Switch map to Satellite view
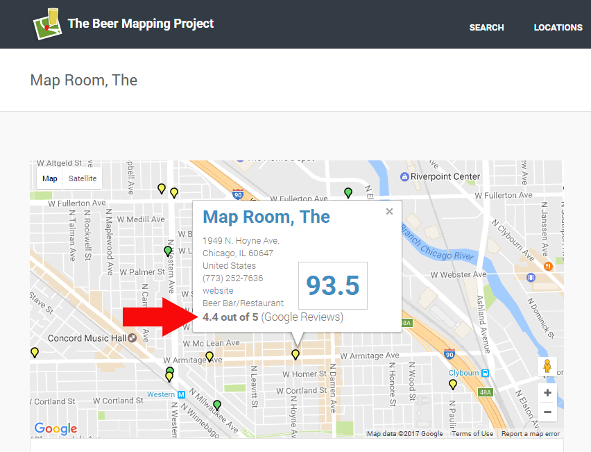 coord(83,178)
